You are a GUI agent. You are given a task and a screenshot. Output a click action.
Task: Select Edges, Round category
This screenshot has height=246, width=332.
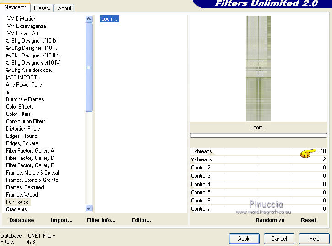[22, 136]
